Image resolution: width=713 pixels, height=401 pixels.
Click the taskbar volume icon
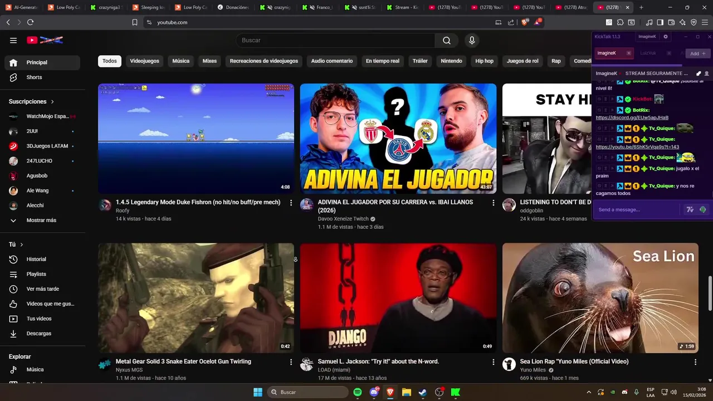click(673, 392)
